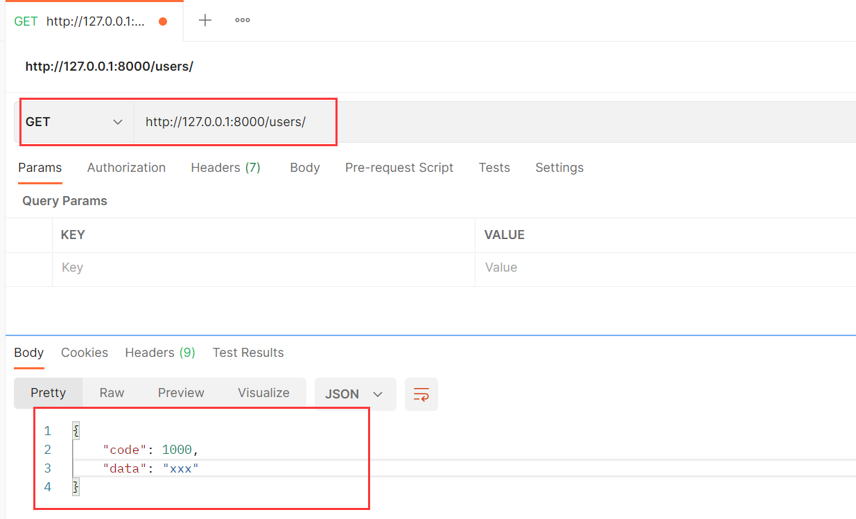The image size is (856, 519).
Task: Click the request title http://127.0.0.1:8000/users/
Action: point(110,67)
